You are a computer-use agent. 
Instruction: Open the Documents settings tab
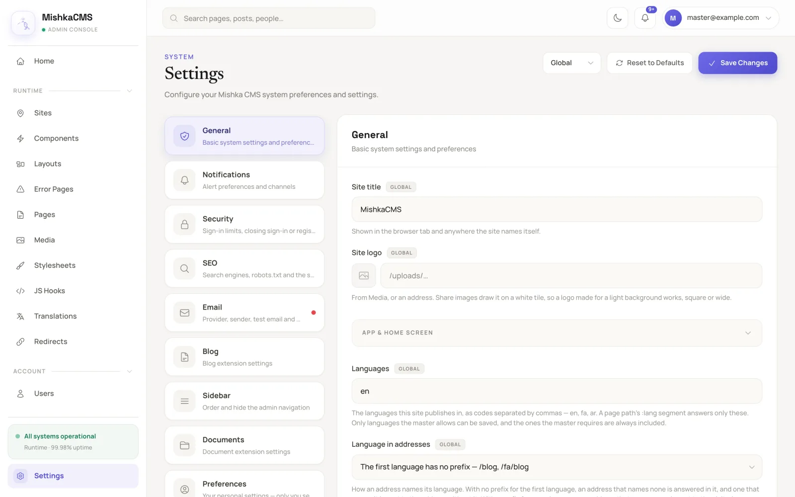(x=244, y=445)
